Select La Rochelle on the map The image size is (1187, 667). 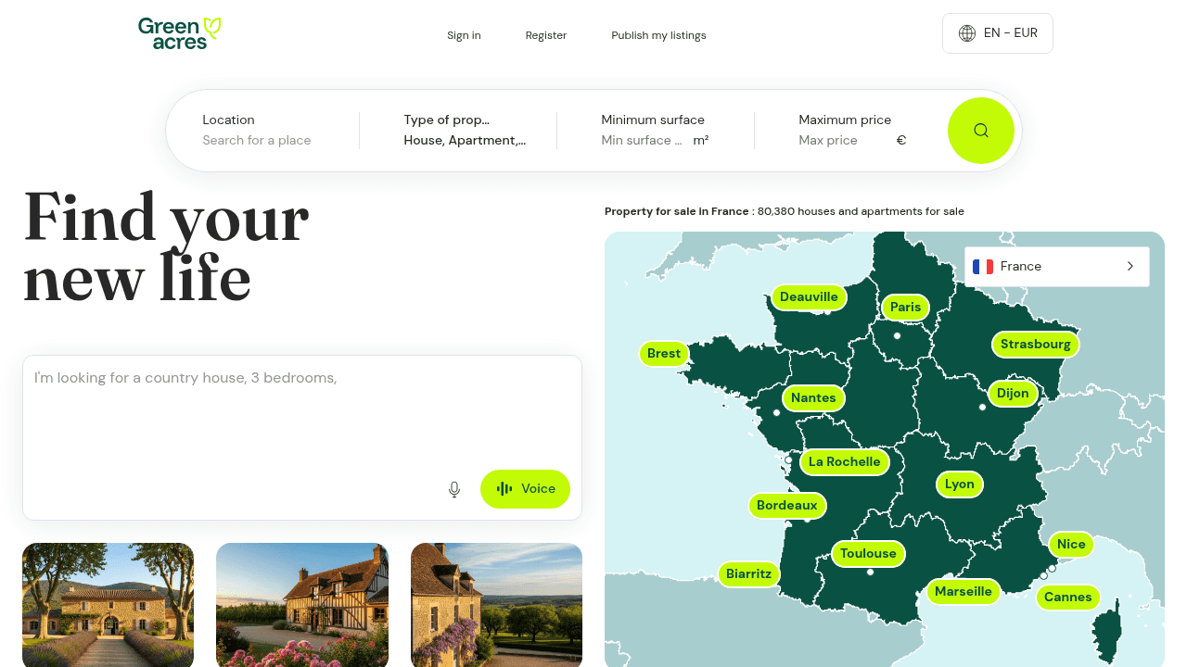[845, 462]
